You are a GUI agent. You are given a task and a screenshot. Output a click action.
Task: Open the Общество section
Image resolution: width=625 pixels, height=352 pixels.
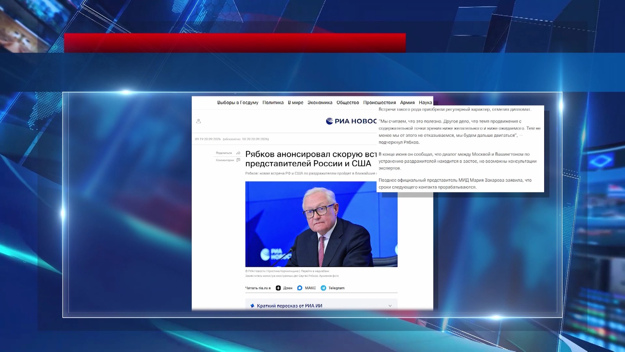(348, 102)
